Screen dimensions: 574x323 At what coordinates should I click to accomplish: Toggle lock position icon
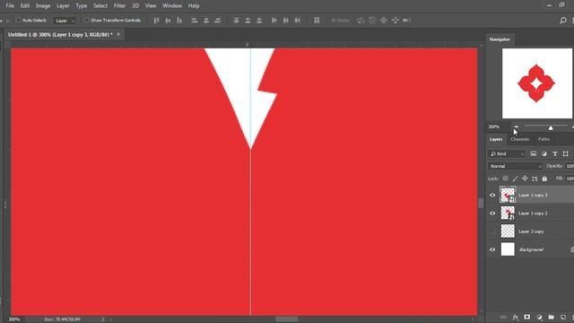[x=525, y=179]
